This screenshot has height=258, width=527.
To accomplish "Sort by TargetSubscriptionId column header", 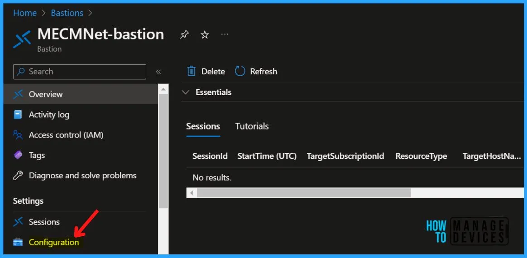I will pyautogui.click(x=345, y=156).
